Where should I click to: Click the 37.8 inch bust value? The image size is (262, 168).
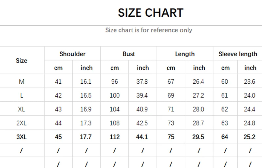coord(142,82)
